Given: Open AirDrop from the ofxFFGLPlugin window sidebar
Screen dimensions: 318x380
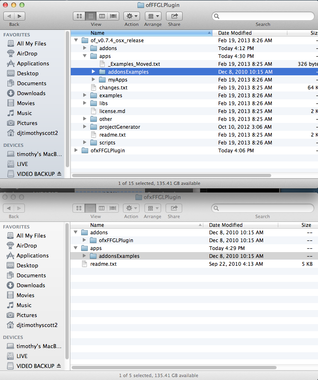Looking at the screenshot, I should 26,245.
